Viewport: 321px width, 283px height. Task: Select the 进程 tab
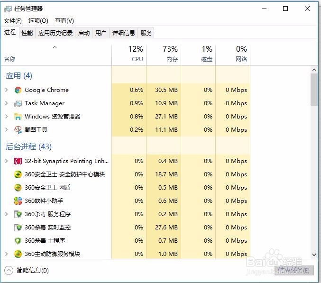pyautogui.click(x=10, y=32)
